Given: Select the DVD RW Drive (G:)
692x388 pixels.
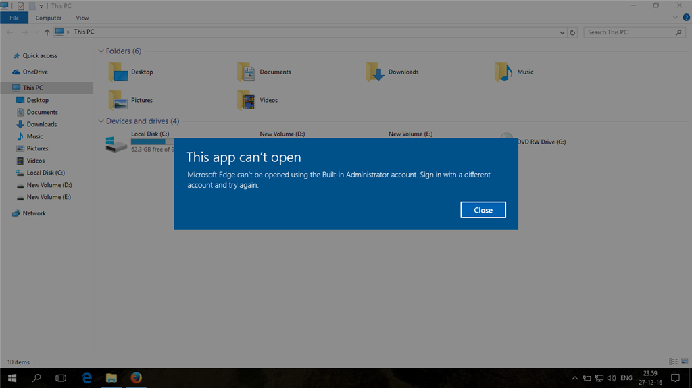Looking at the screenshot, I should point(541,142).
